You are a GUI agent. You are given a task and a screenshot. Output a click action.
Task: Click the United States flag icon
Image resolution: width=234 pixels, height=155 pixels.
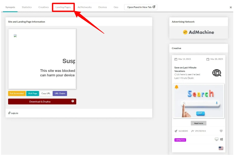(221, 148)
